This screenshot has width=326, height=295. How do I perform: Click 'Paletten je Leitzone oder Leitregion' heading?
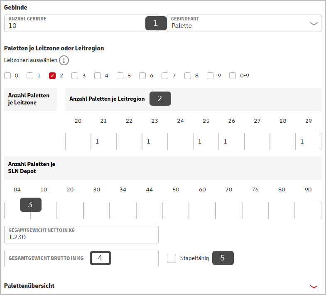pos(54,48)
